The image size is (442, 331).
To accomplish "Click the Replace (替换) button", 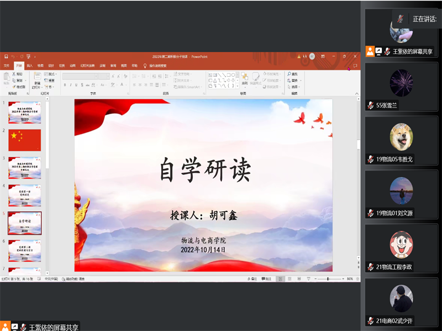I will [x=294, y=81].
